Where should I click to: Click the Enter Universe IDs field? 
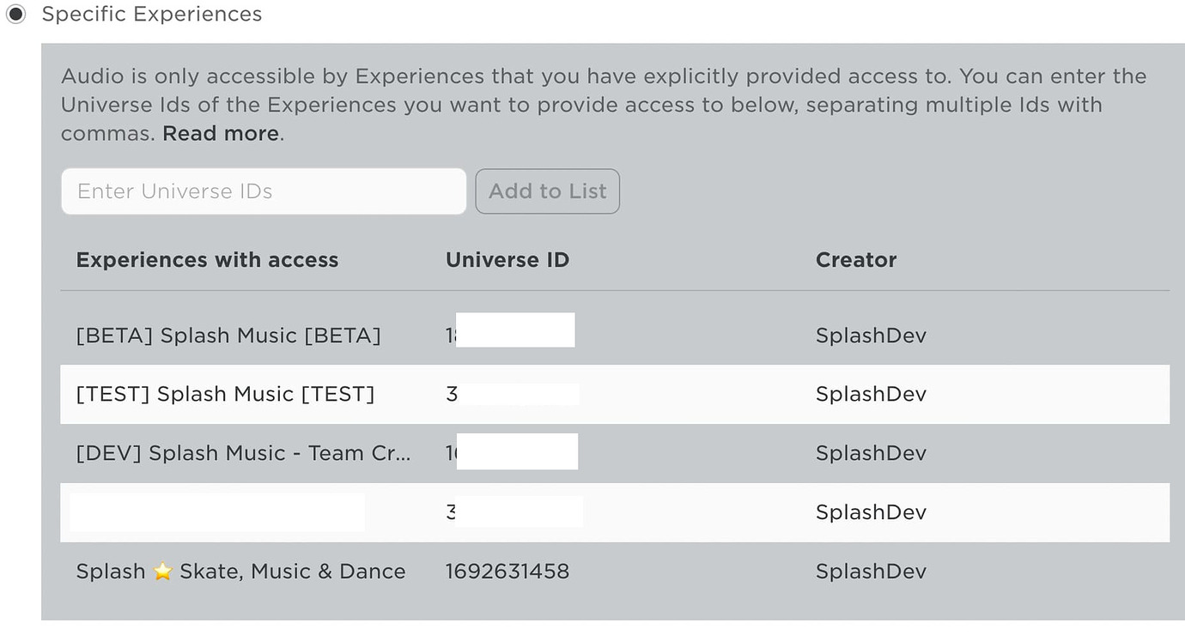264,191
